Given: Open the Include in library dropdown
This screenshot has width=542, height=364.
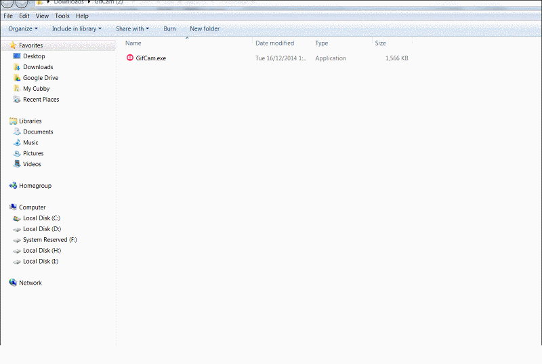Looking at the screenshot, I should click(77, 28).
